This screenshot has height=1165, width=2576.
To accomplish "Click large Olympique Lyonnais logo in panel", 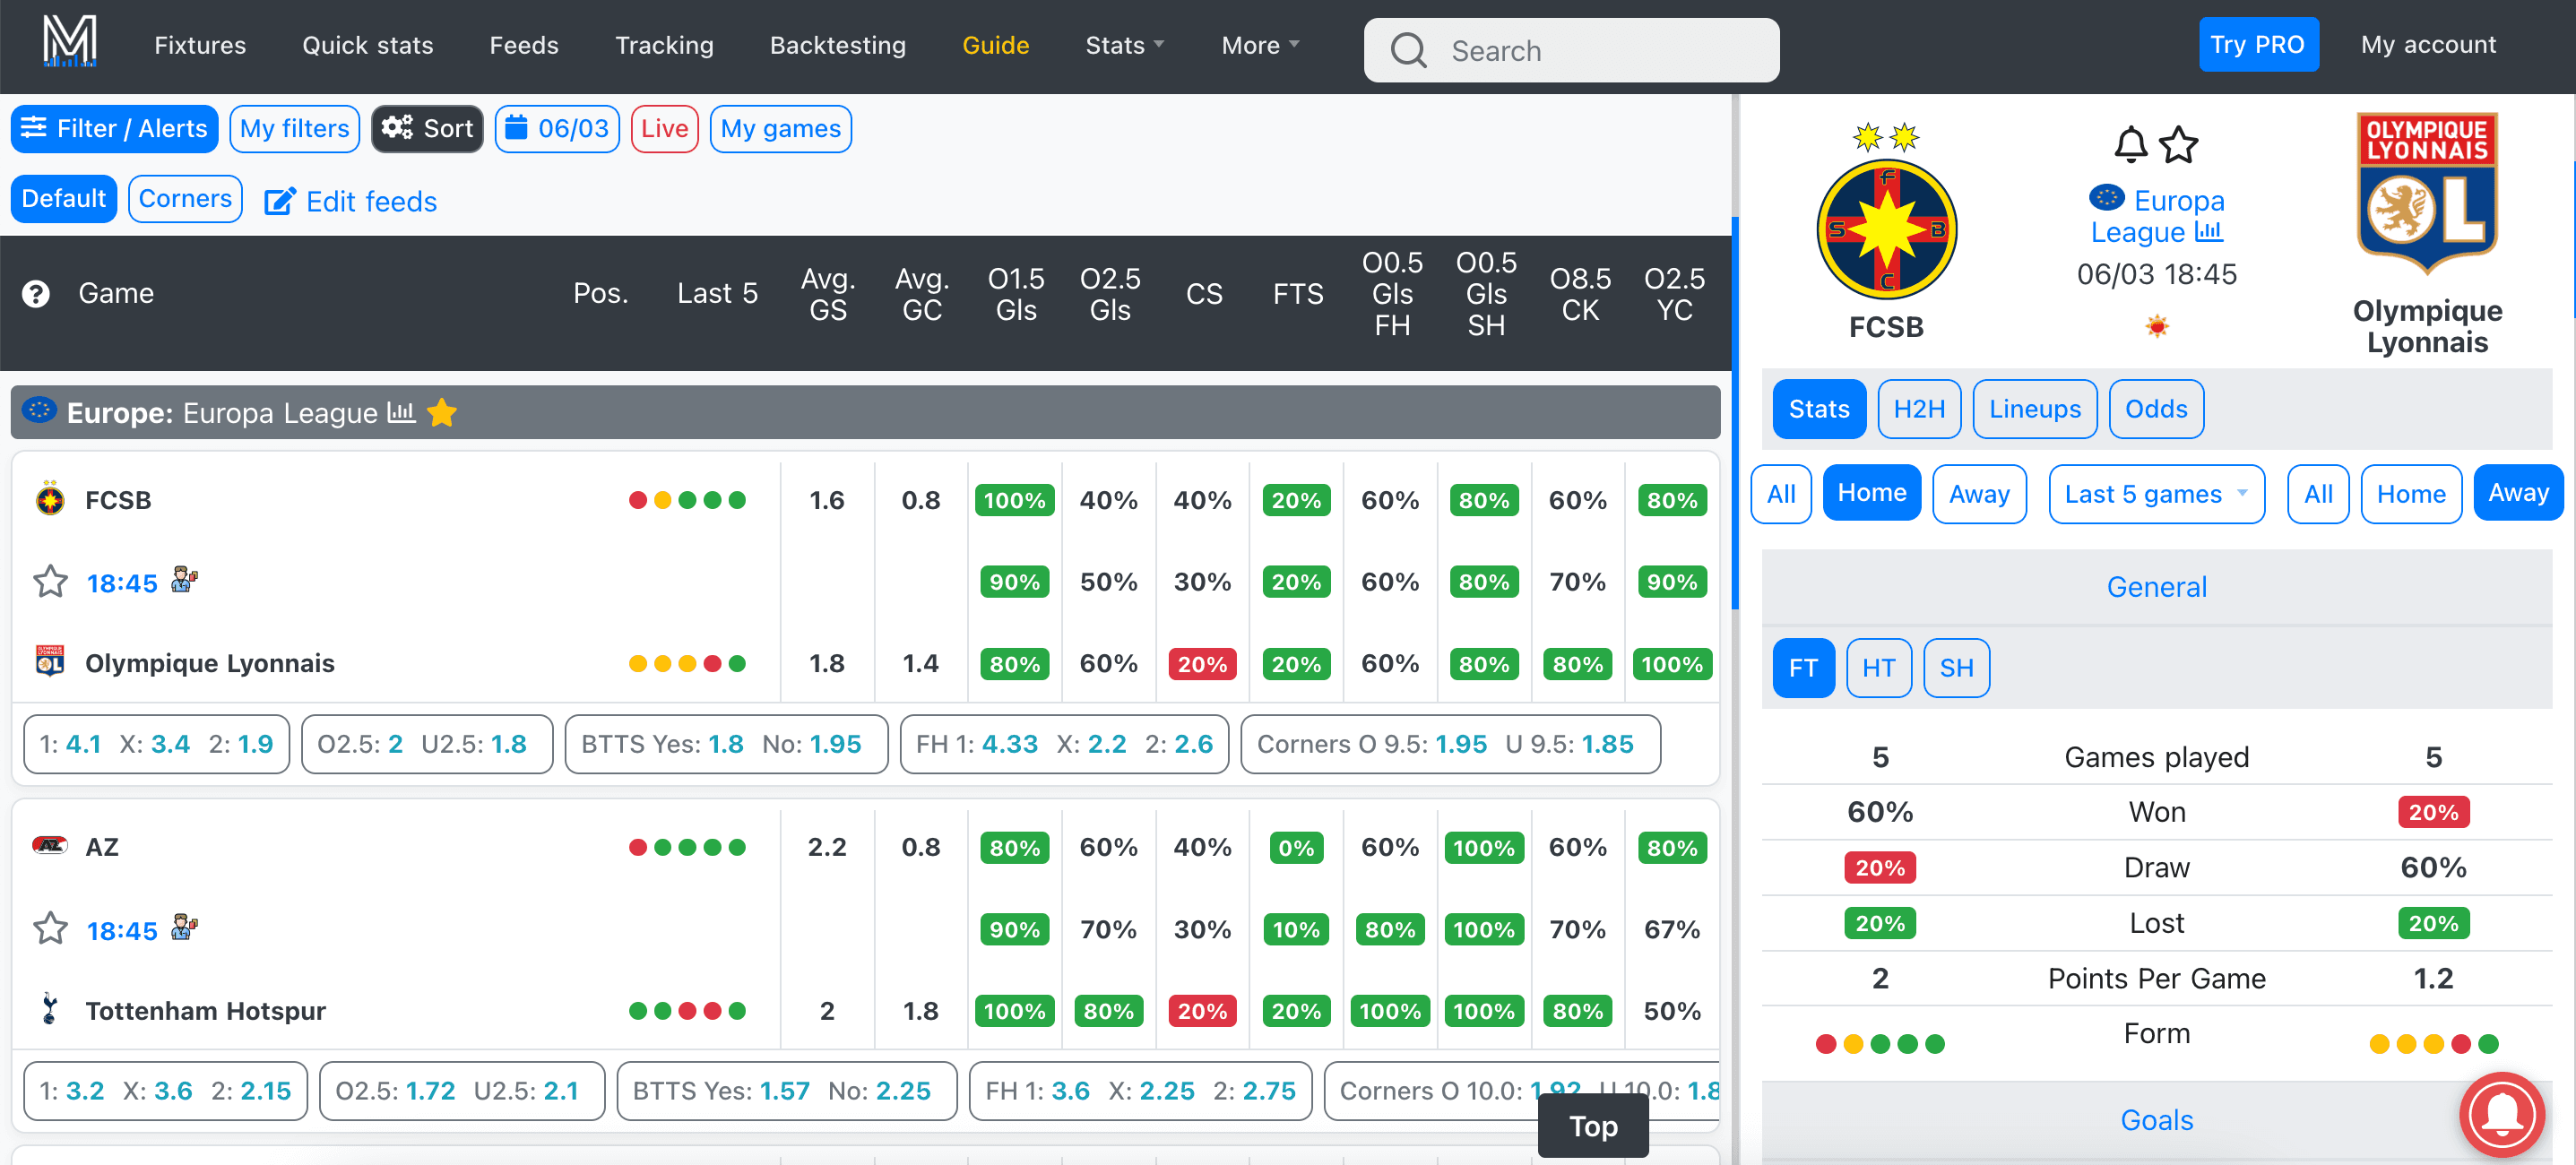I will 2427,193.
